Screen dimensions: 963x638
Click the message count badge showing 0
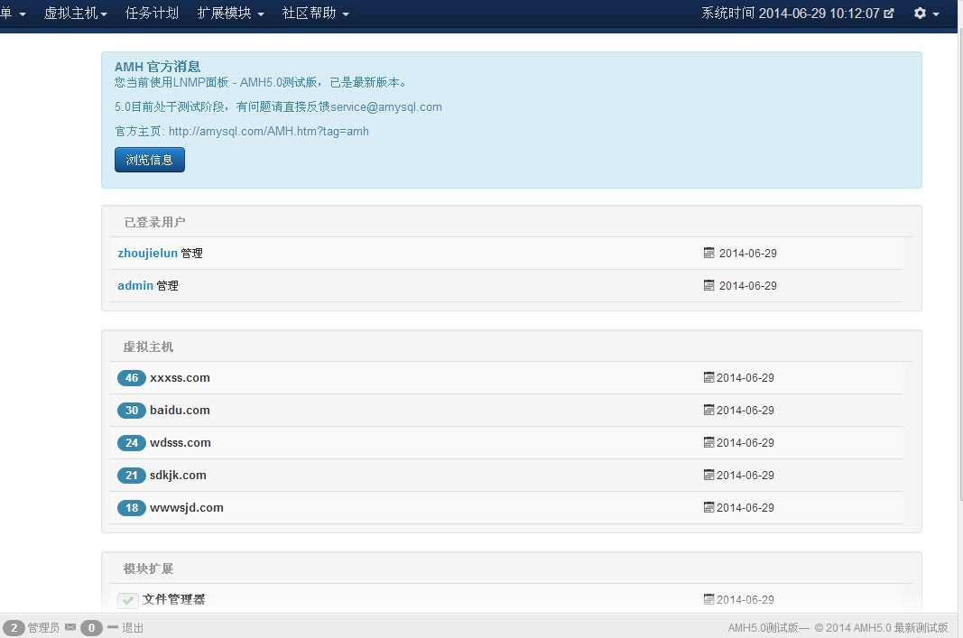(x=91, y=628)
